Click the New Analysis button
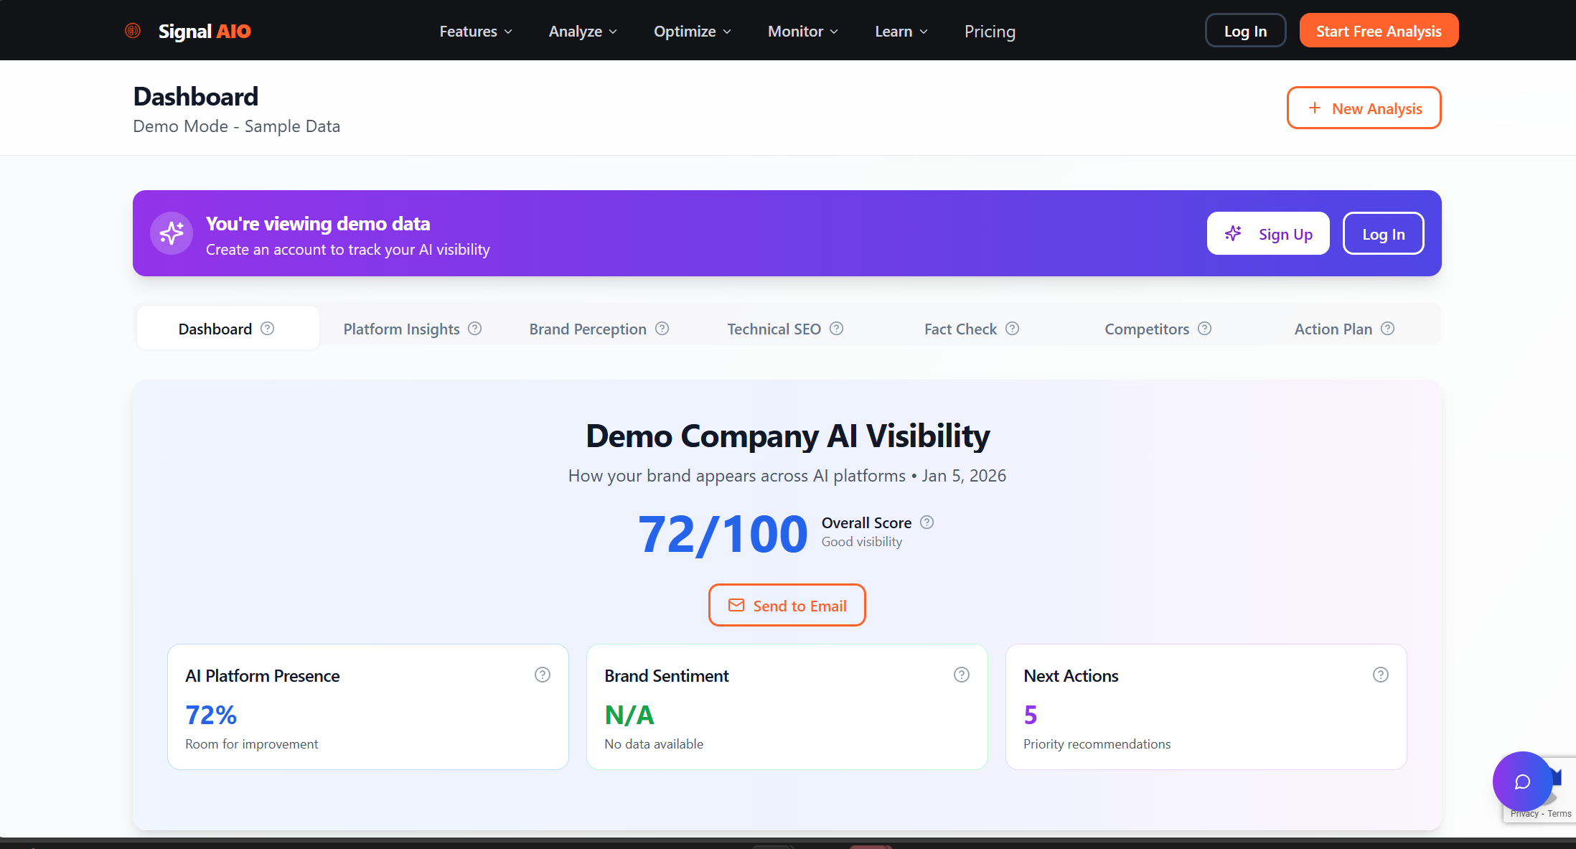Image resolution: width=1576 pixels, height=849 pixels. pyautogui.click(x=1364, y=108)
